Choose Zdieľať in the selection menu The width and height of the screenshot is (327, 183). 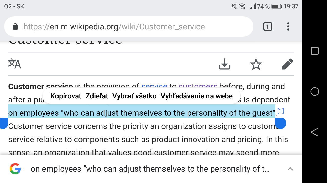[97, 96]
